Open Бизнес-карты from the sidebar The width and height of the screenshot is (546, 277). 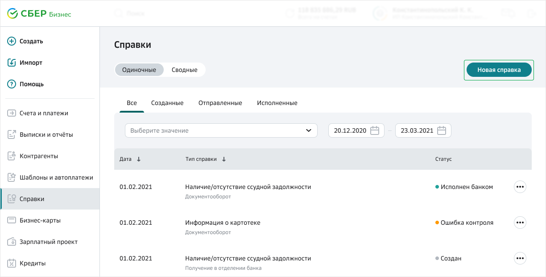[40, 220]
